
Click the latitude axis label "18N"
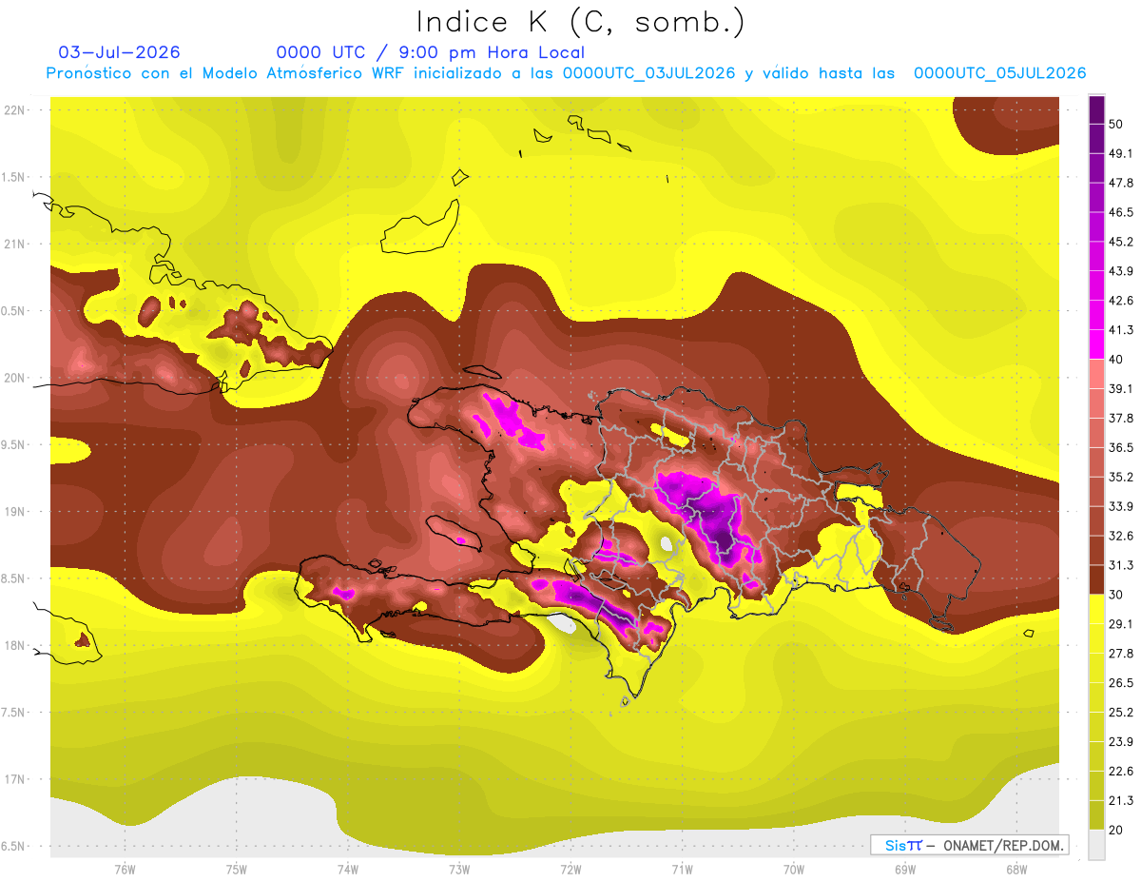15,645
